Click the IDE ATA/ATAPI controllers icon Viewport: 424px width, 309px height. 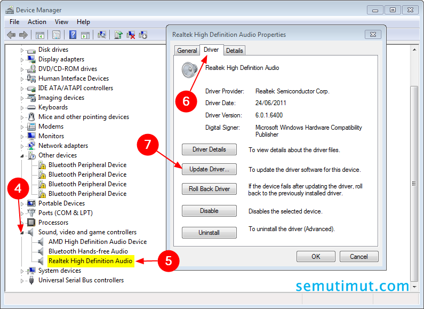(31, 89)
